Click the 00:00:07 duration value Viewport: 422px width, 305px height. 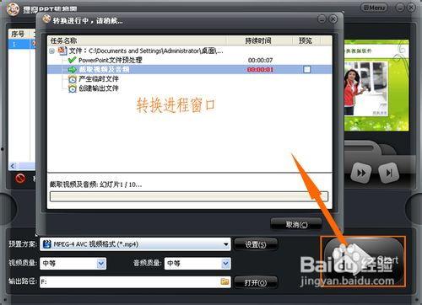[260, 60]
